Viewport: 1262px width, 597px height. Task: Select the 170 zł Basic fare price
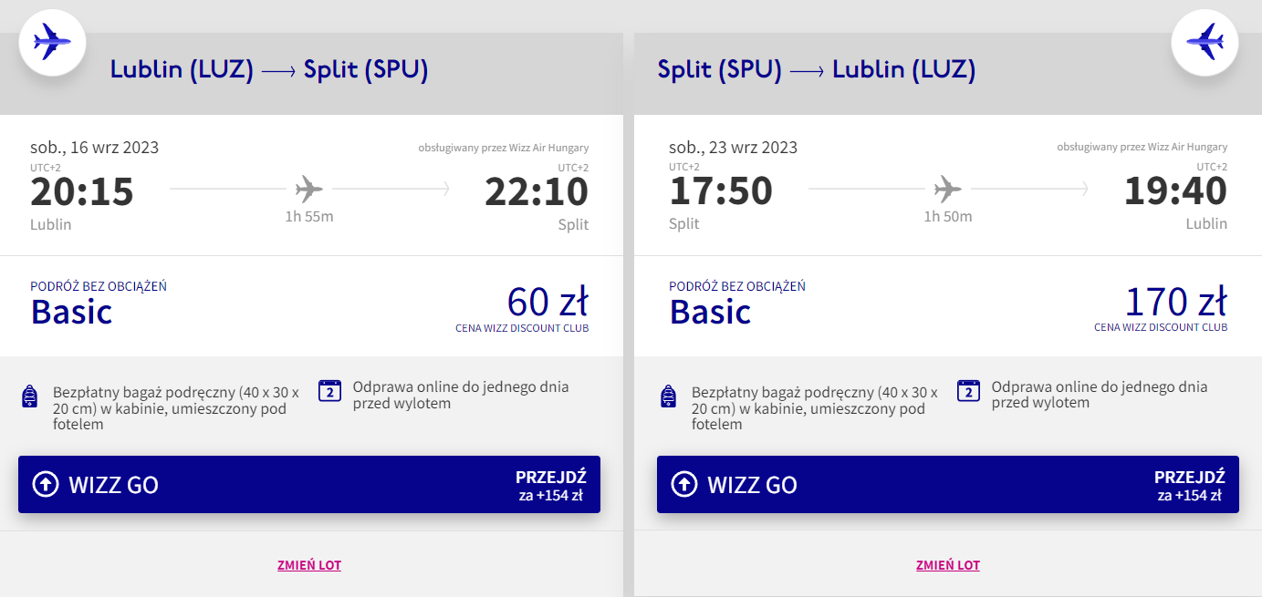tap(1176, 302)
